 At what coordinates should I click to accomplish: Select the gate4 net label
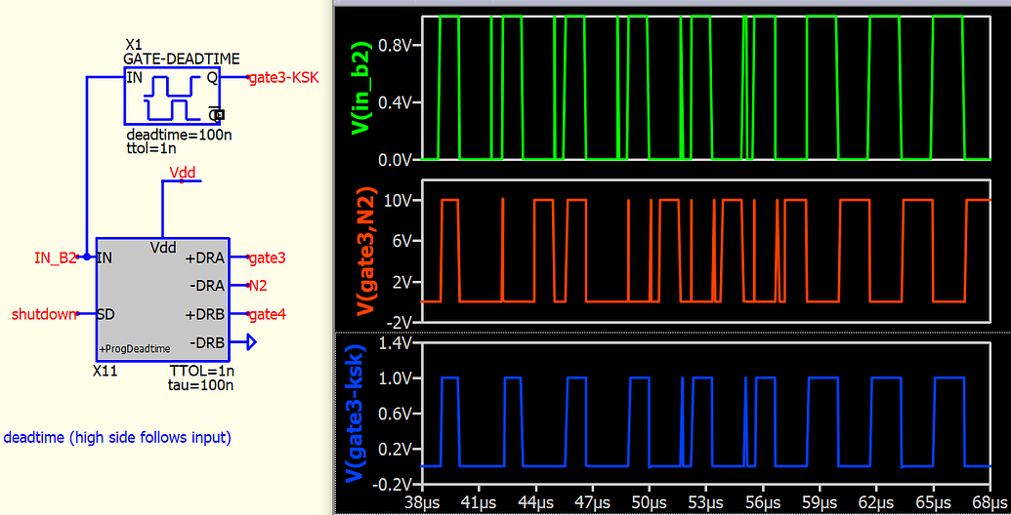click(268, 315)
